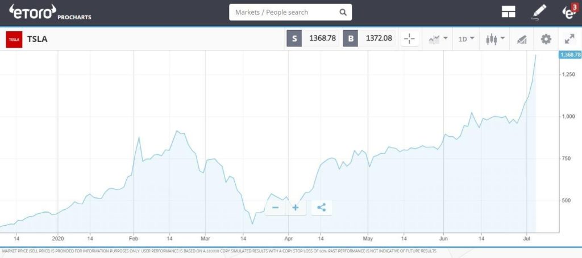Click the share chart icon
The height and width of the screenshot is (258, 582).
[x=322, y=208]
